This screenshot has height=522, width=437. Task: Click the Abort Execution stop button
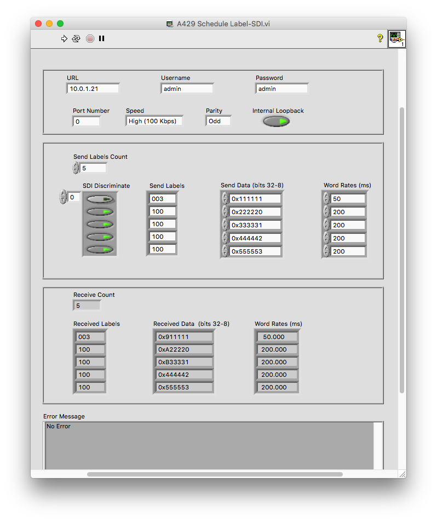pyautogui.click(x=90, y=39)
